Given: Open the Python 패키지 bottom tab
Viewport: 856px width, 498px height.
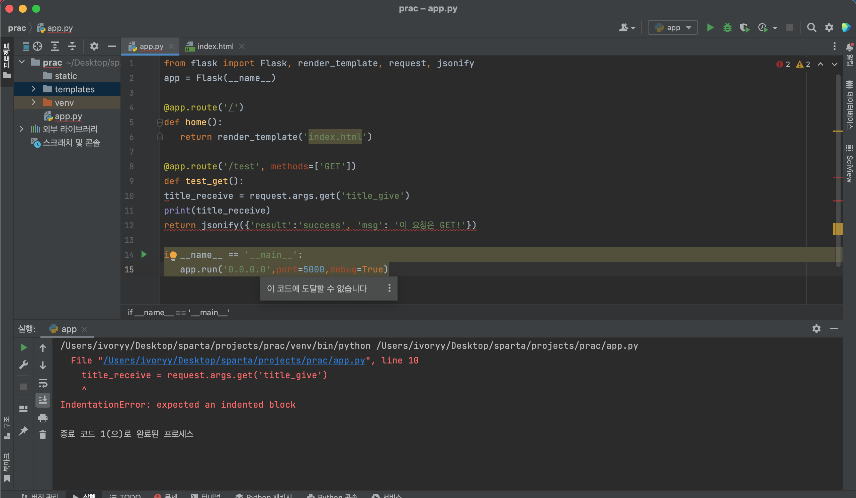Looking at the screenshot, I should (264, 495).
